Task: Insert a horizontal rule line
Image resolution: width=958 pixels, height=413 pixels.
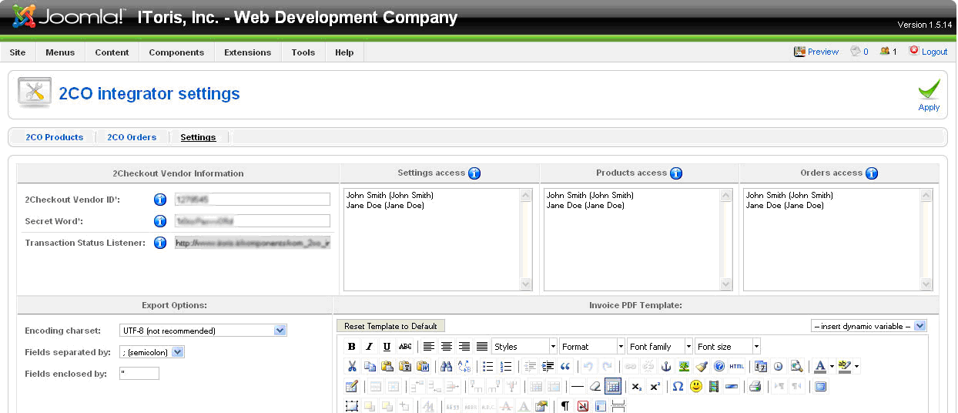Action: click(x=578, y=387)
